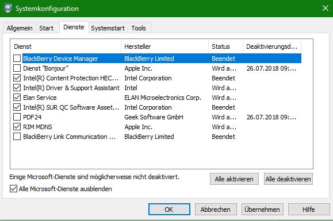Select the PDF24 service name
This screenshot has width=333, height=221.
click(x=32, y=117)
